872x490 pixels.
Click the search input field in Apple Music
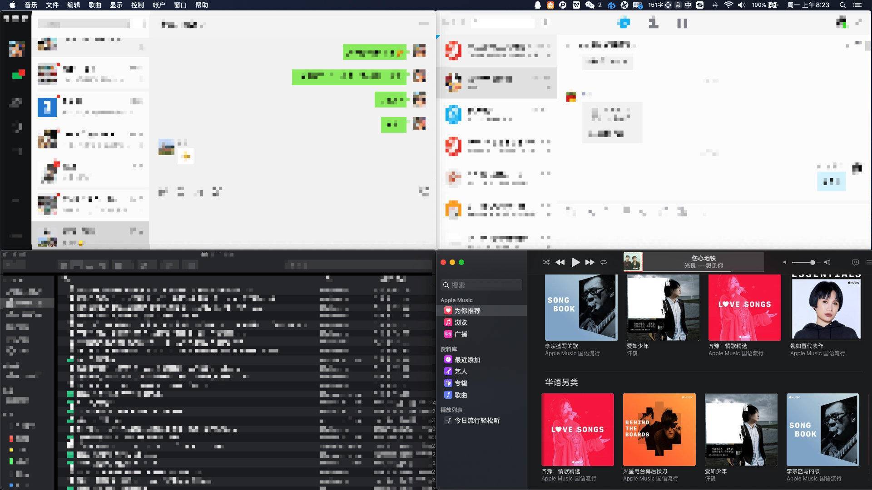(x=481, y=284)
